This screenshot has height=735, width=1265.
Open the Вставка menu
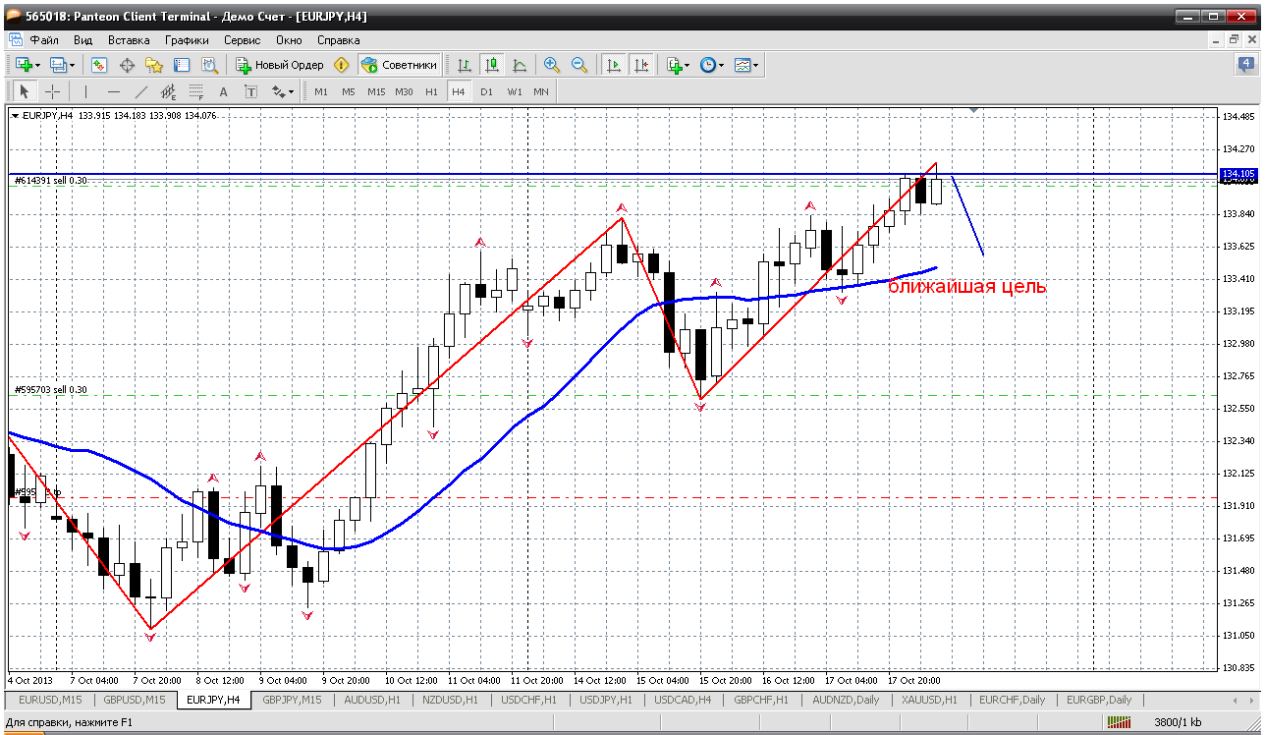click(x=129, y=40)
